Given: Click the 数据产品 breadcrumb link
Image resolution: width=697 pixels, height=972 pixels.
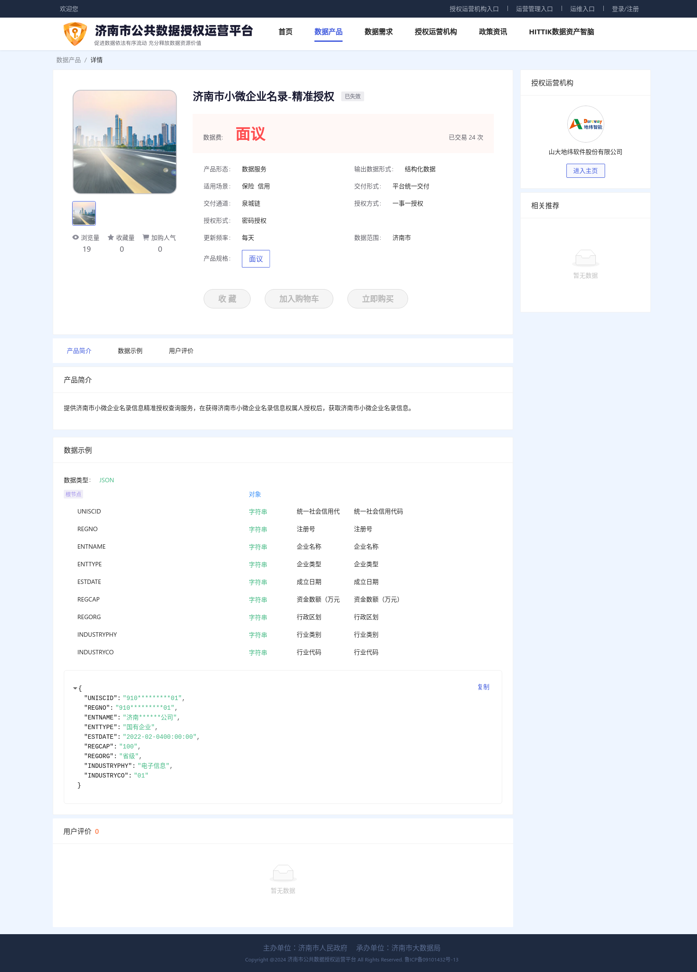Looking at the screenshot, I should 69,60.
